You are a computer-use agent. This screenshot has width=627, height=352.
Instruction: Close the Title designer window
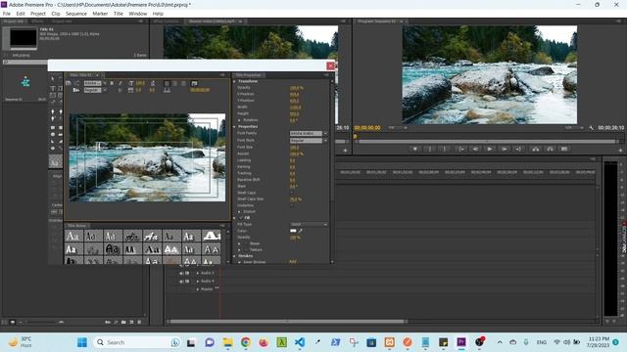pos(330,66)
